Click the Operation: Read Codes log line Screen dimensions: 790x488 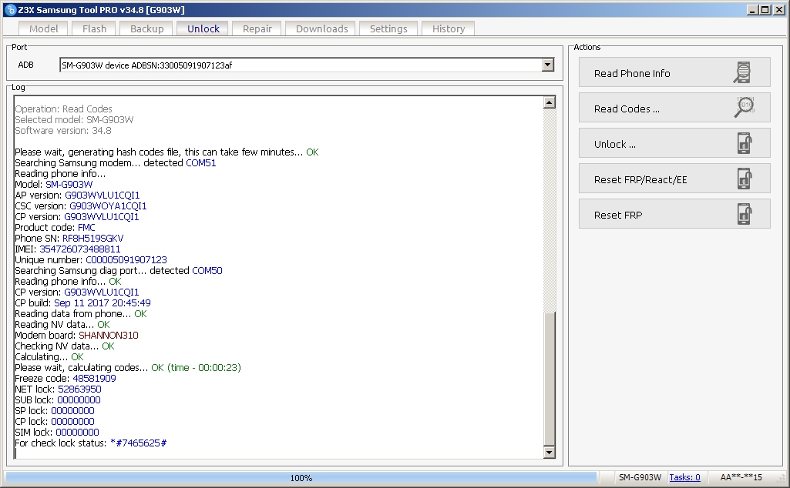click(63, 109)
